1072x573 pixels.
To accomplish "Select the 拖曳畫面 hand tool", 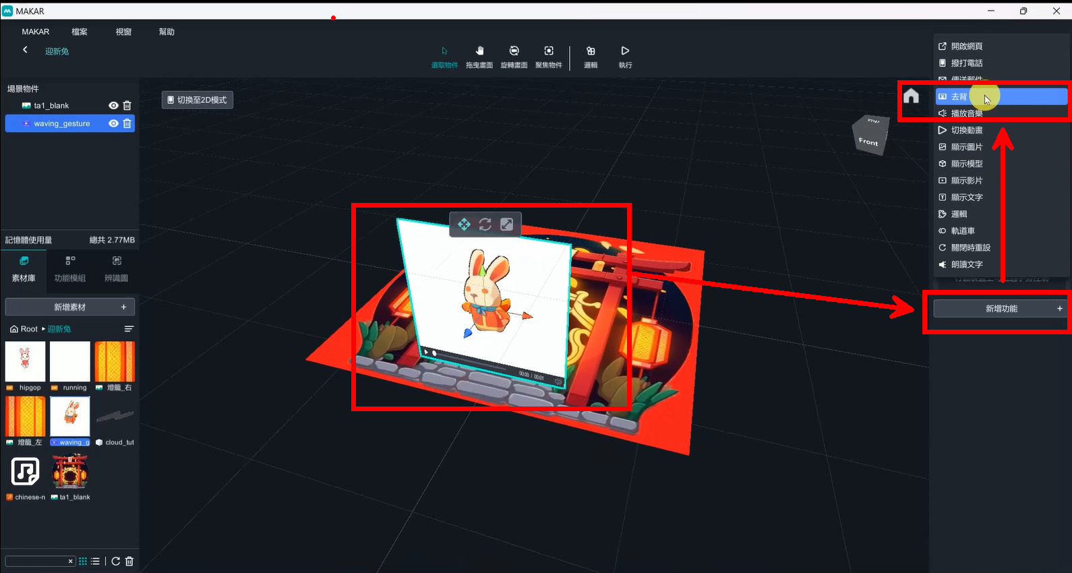I will [x=479, y=56].
